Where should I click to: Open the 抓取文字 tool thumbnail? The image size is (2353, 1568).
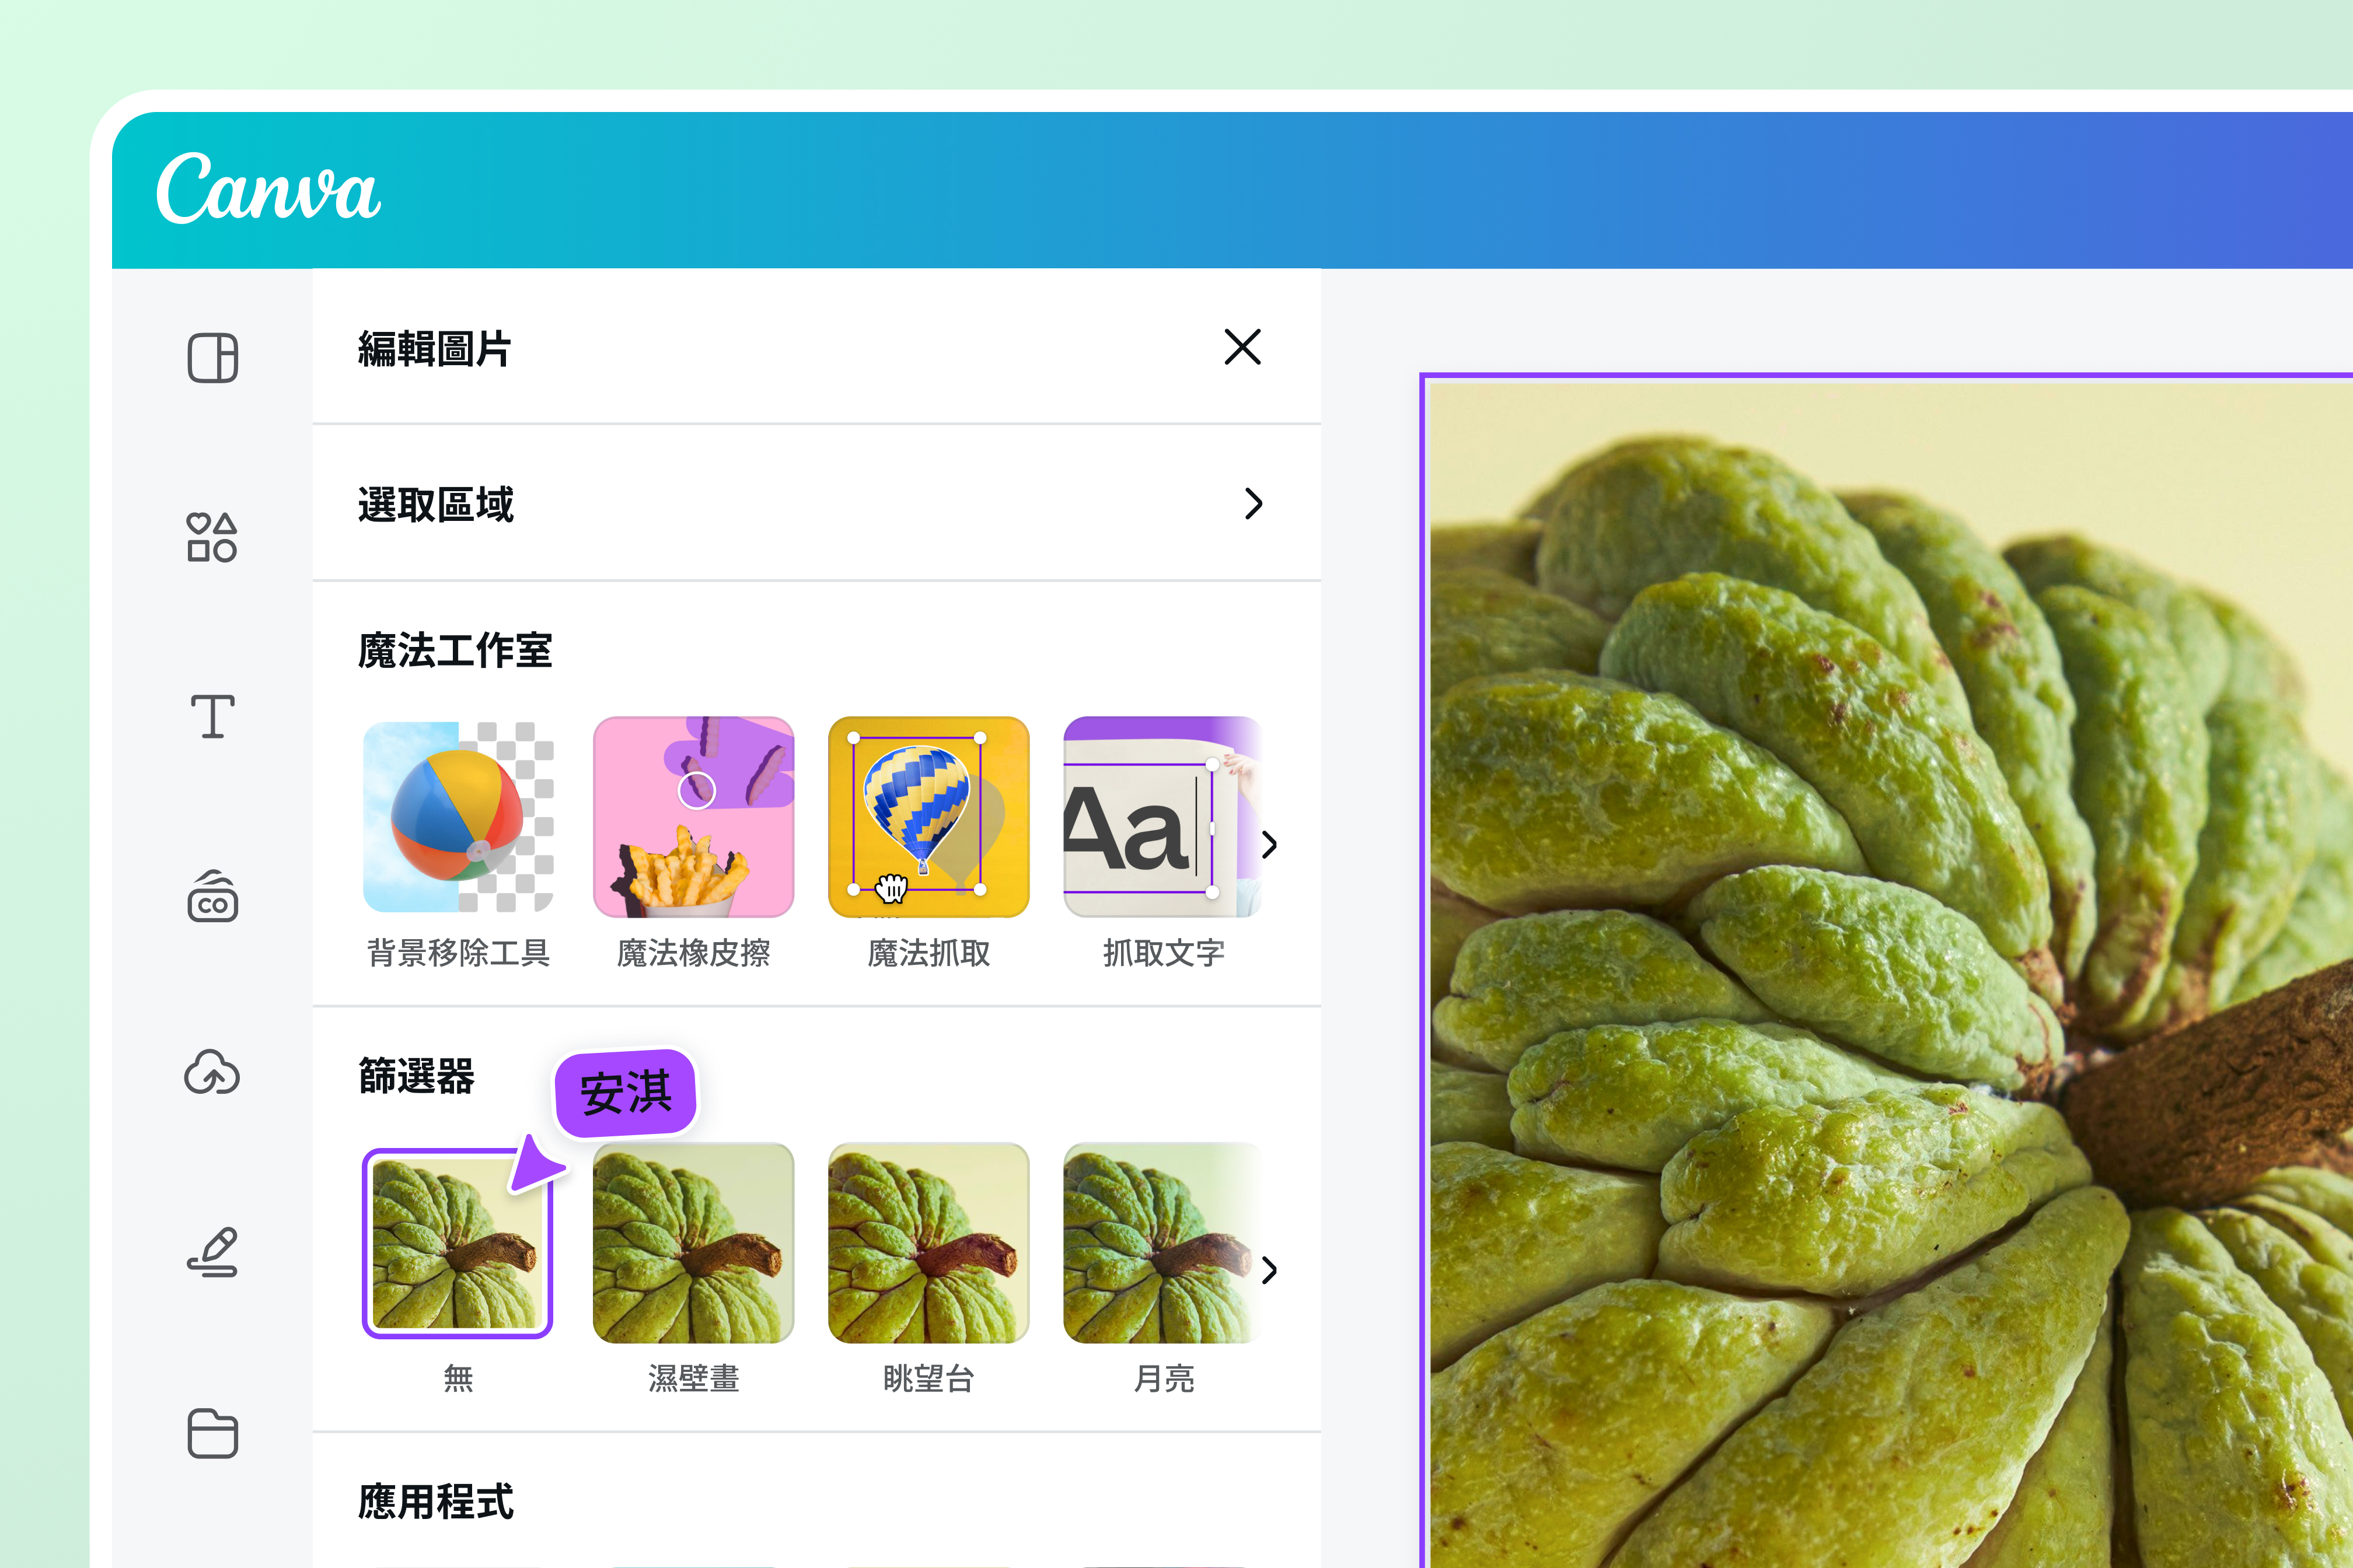click(1162, 816)
